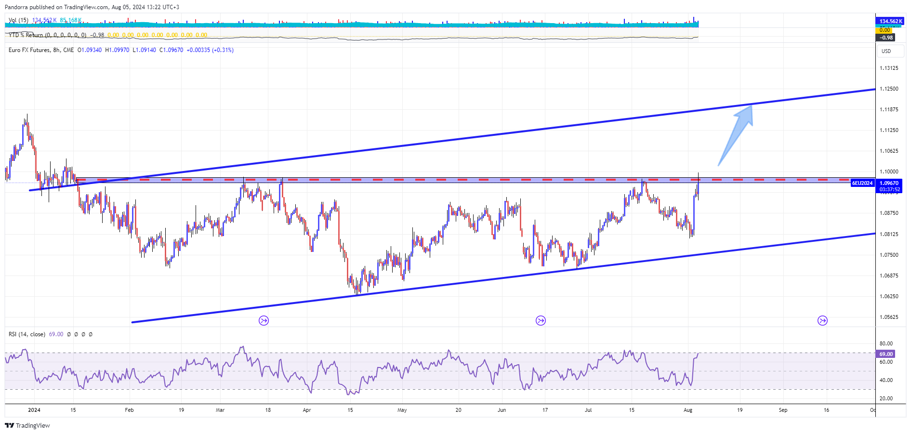This screenshot has height=434, width=911.
Task: Click the 1.11250 price axis label
Action: (x=889, y=130)
